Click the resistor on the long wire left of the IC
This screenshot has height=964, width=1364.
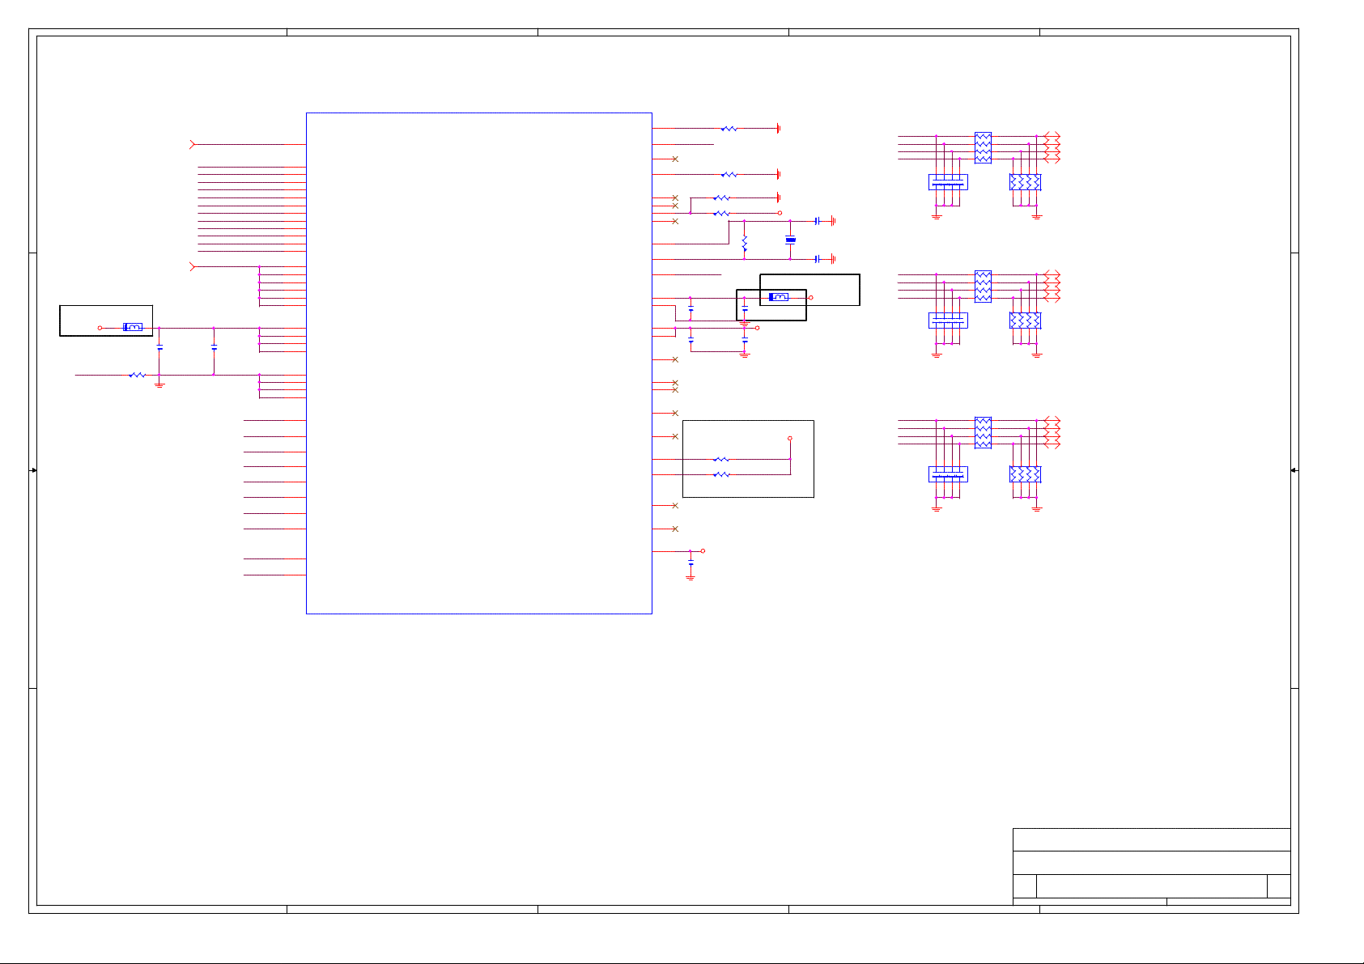point(137,375)
